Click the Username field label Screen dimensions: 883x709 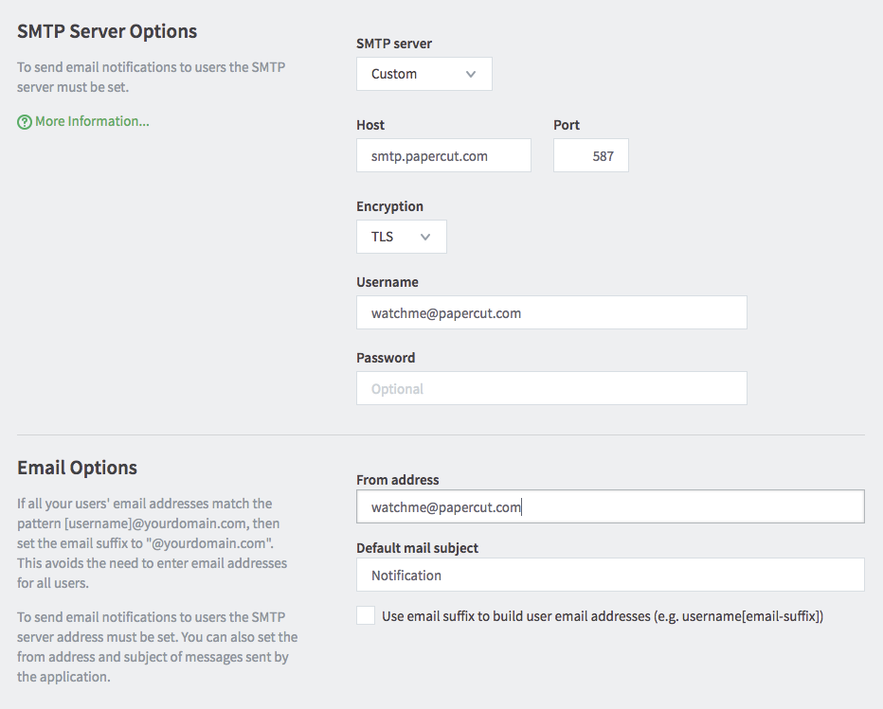(x=387, y=282)
